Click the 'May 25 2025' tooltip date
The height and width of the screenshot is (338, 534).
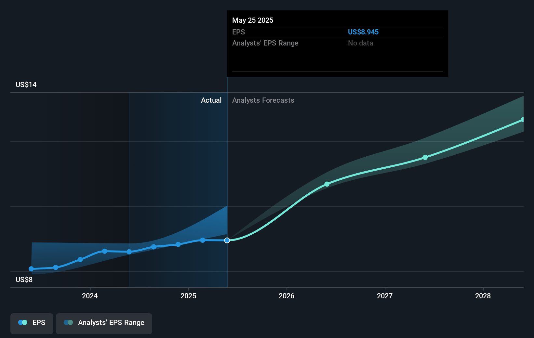tap(253, 20)
